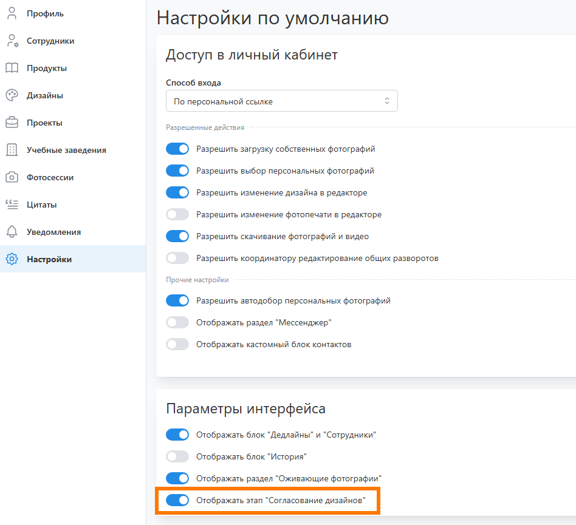
Task: Open Сотрудники via its user-gear icon
Action: tap(12, 41)
